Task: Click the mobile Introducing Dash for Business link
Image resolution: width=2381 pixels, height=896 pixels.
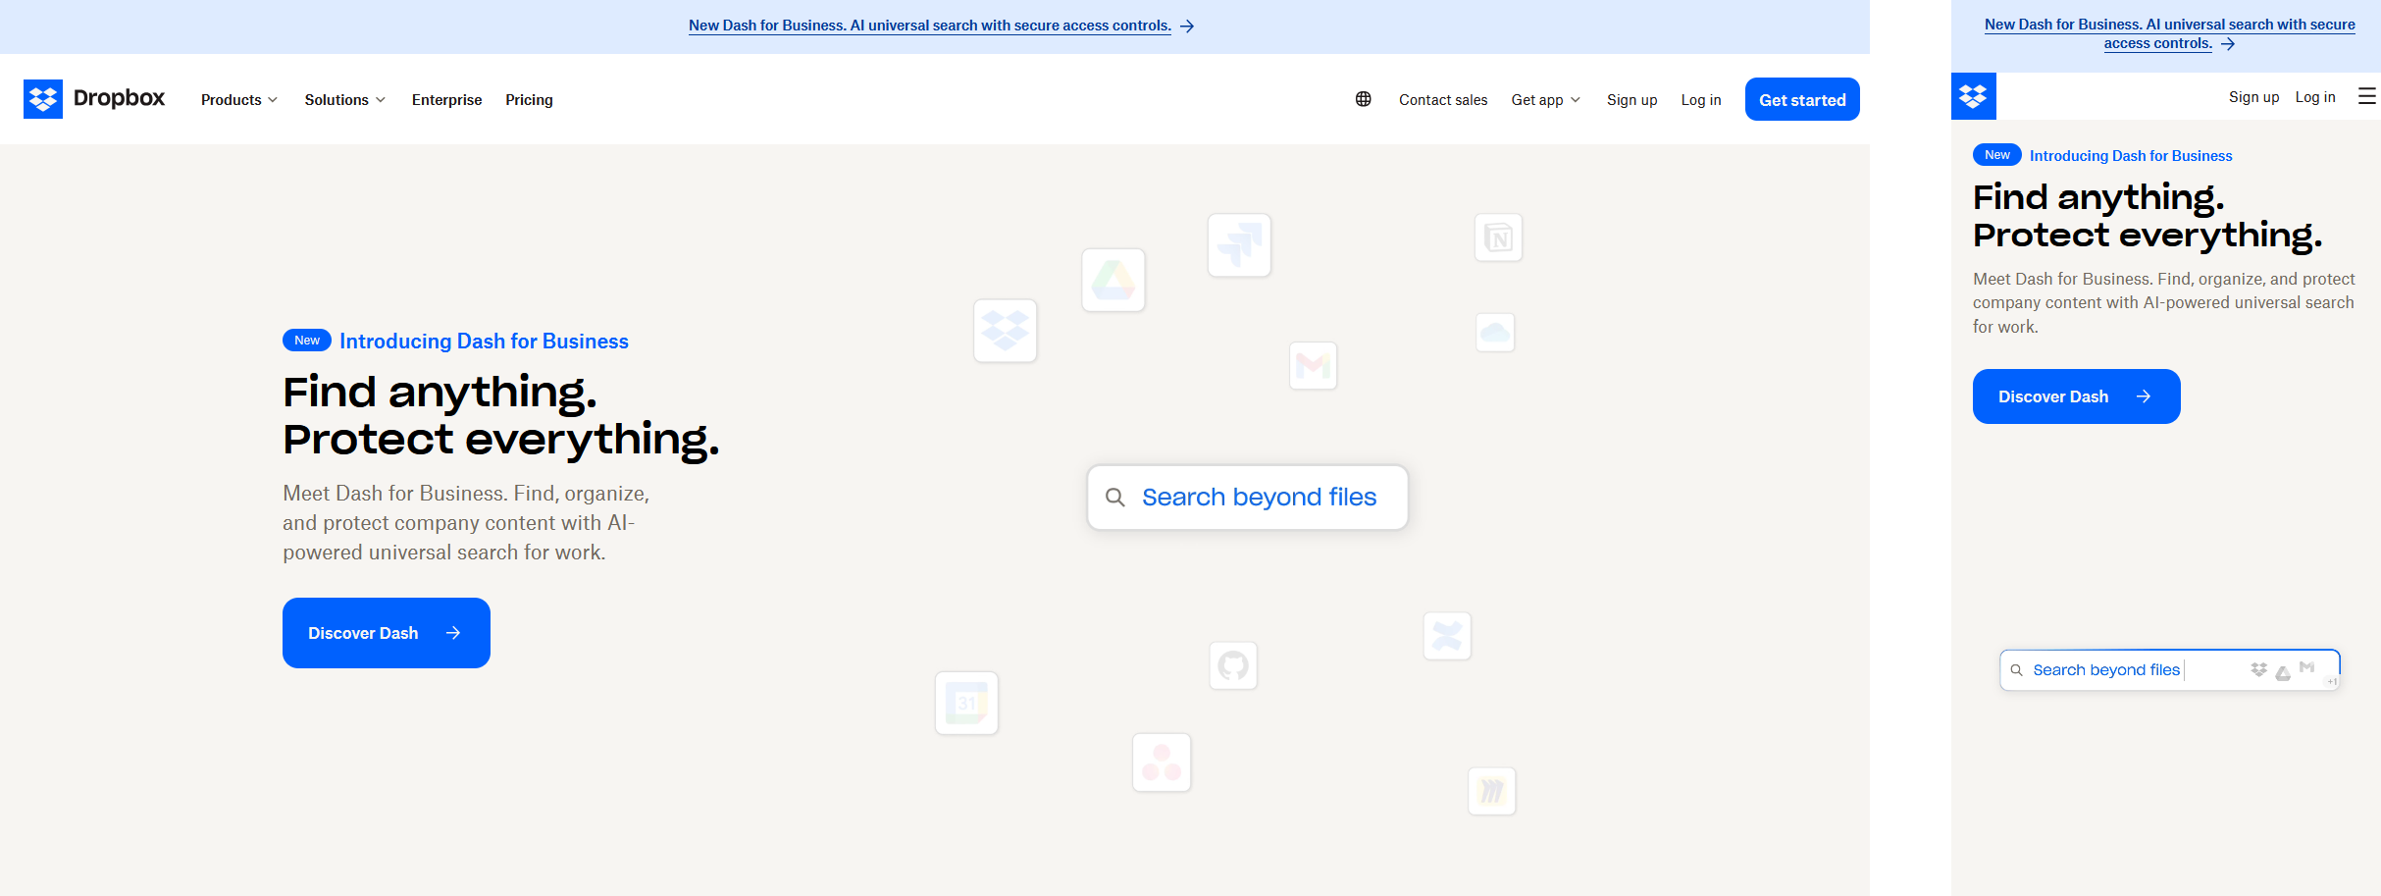Action: 2131,156
